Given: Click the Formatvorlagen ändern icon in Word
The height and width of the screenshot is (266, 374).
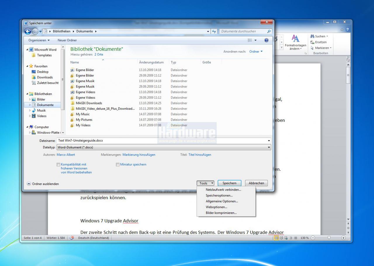Looking at the screenshot, I should click(x=295, y=39).
